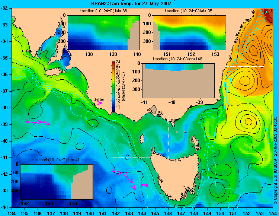
Task: Click main map latitude label '-32'
Action: 4,8
